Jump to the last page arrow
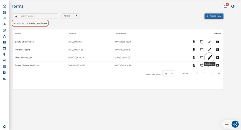 [x=219, y=74]
